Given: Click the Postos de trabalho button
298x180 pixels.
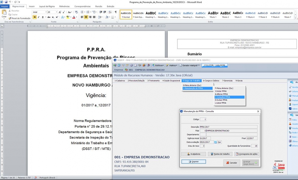Looking at the screenshot, I should point(220,154).
